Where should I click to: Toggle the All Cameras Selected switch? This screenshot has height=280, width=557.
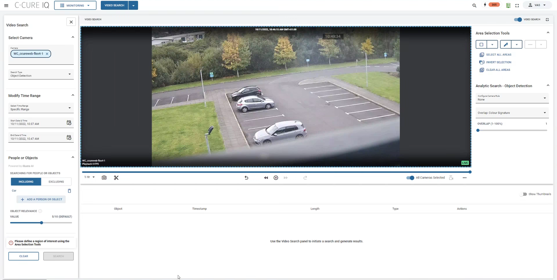point(410,178)
